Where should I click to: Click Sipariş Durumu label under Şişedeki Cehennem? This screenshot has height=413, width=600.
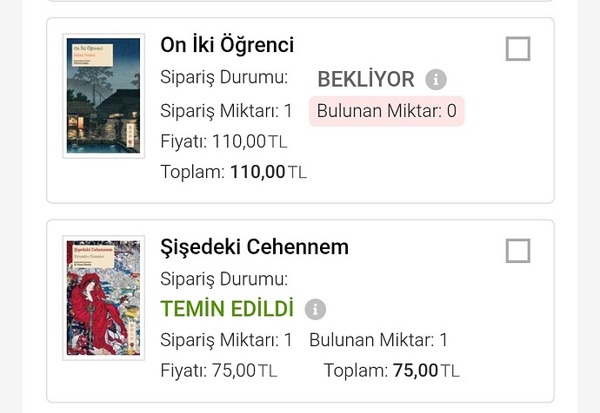[224, 279]
